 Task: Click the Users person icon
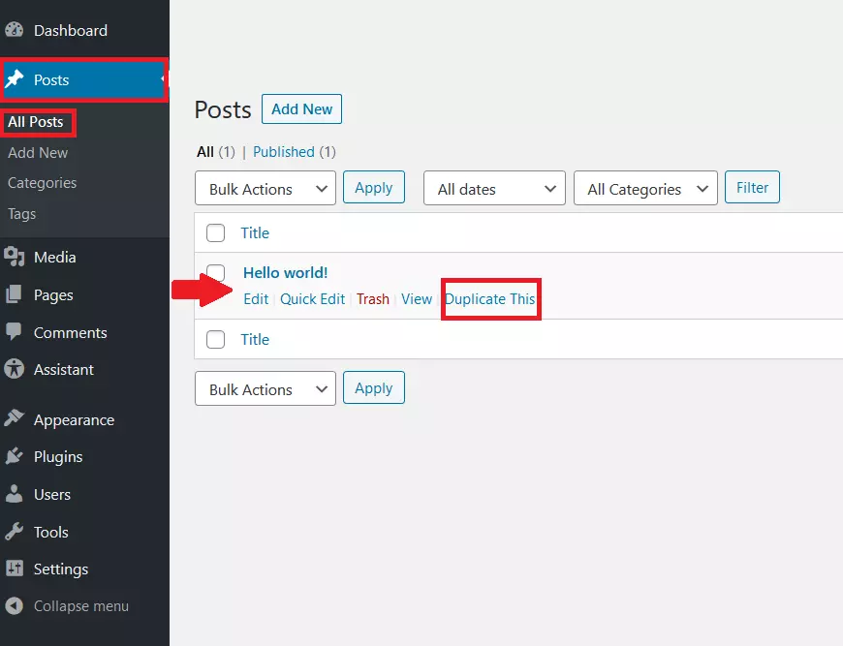click(x=14, y=494)
